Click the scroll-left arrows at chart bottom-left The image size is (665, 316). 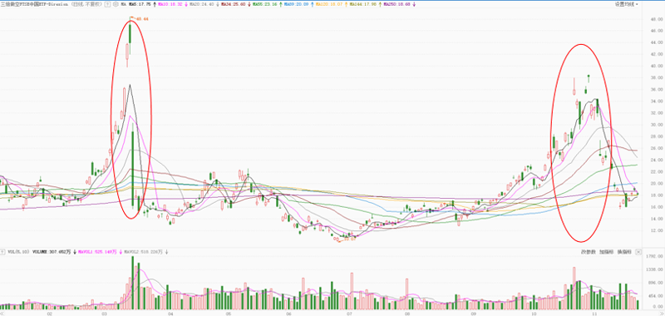[2, 313]
